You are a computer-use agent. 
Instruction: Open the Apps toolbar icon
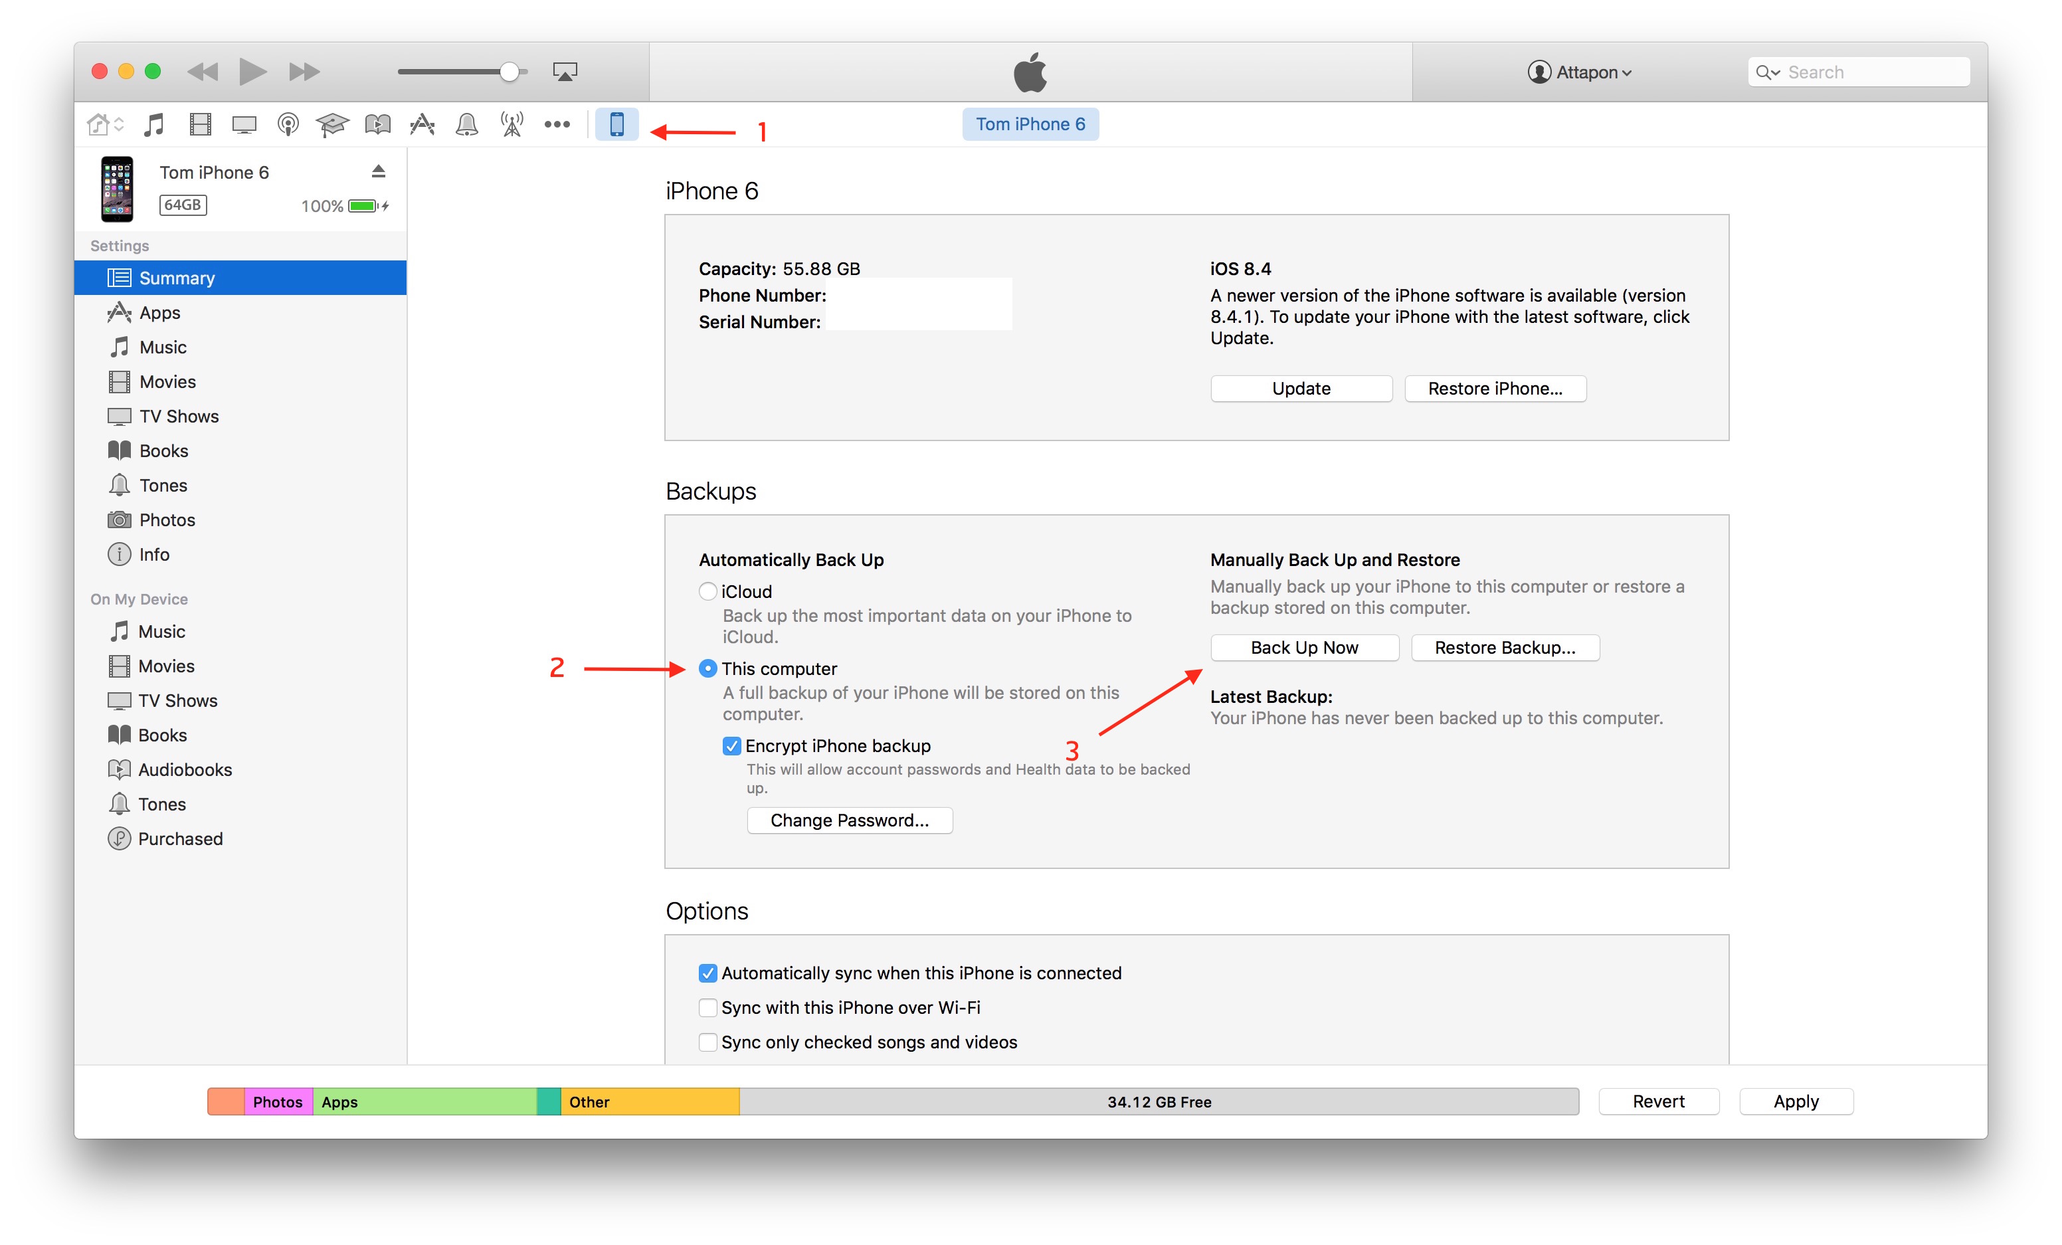coord(422,126)
